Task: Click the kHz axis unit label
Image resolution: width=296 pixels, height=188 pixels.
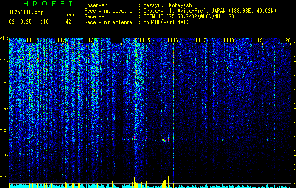Action: coord(4,38)
